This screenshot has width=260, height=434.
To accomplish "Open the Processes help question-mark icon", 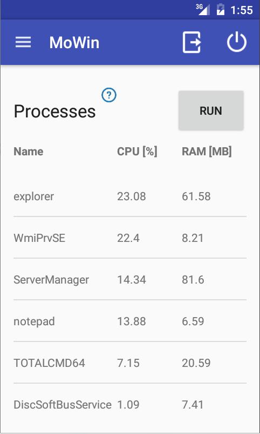I will [x=109, y=95].
